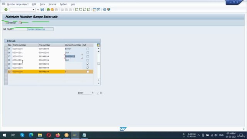Select row 12 using its row selector
Screen dimensions: 247x139
(6, 71)
